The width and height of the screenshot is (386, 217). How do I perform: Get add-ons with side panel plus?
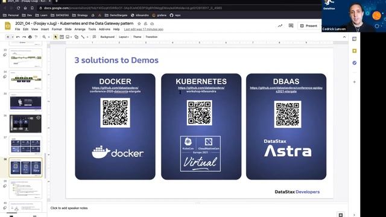click(355, 82)
